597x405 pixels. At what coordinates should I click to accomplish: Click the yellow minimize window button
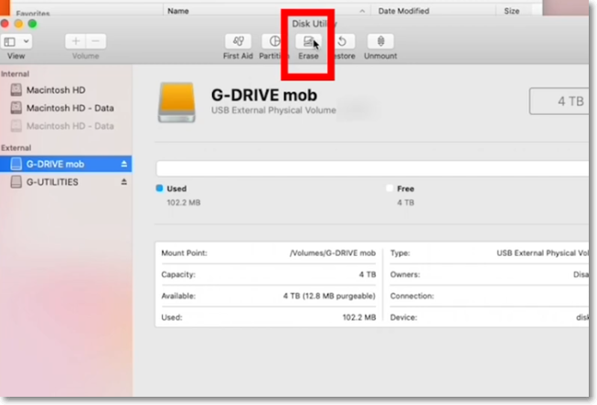coord(18,24)
